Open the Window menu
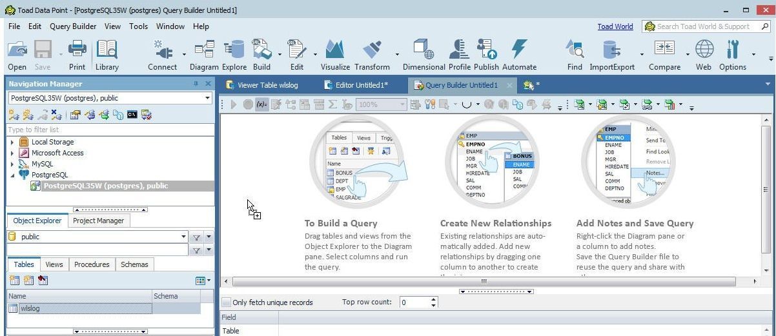This screenshot has width=776, height=336. (170, 26)
